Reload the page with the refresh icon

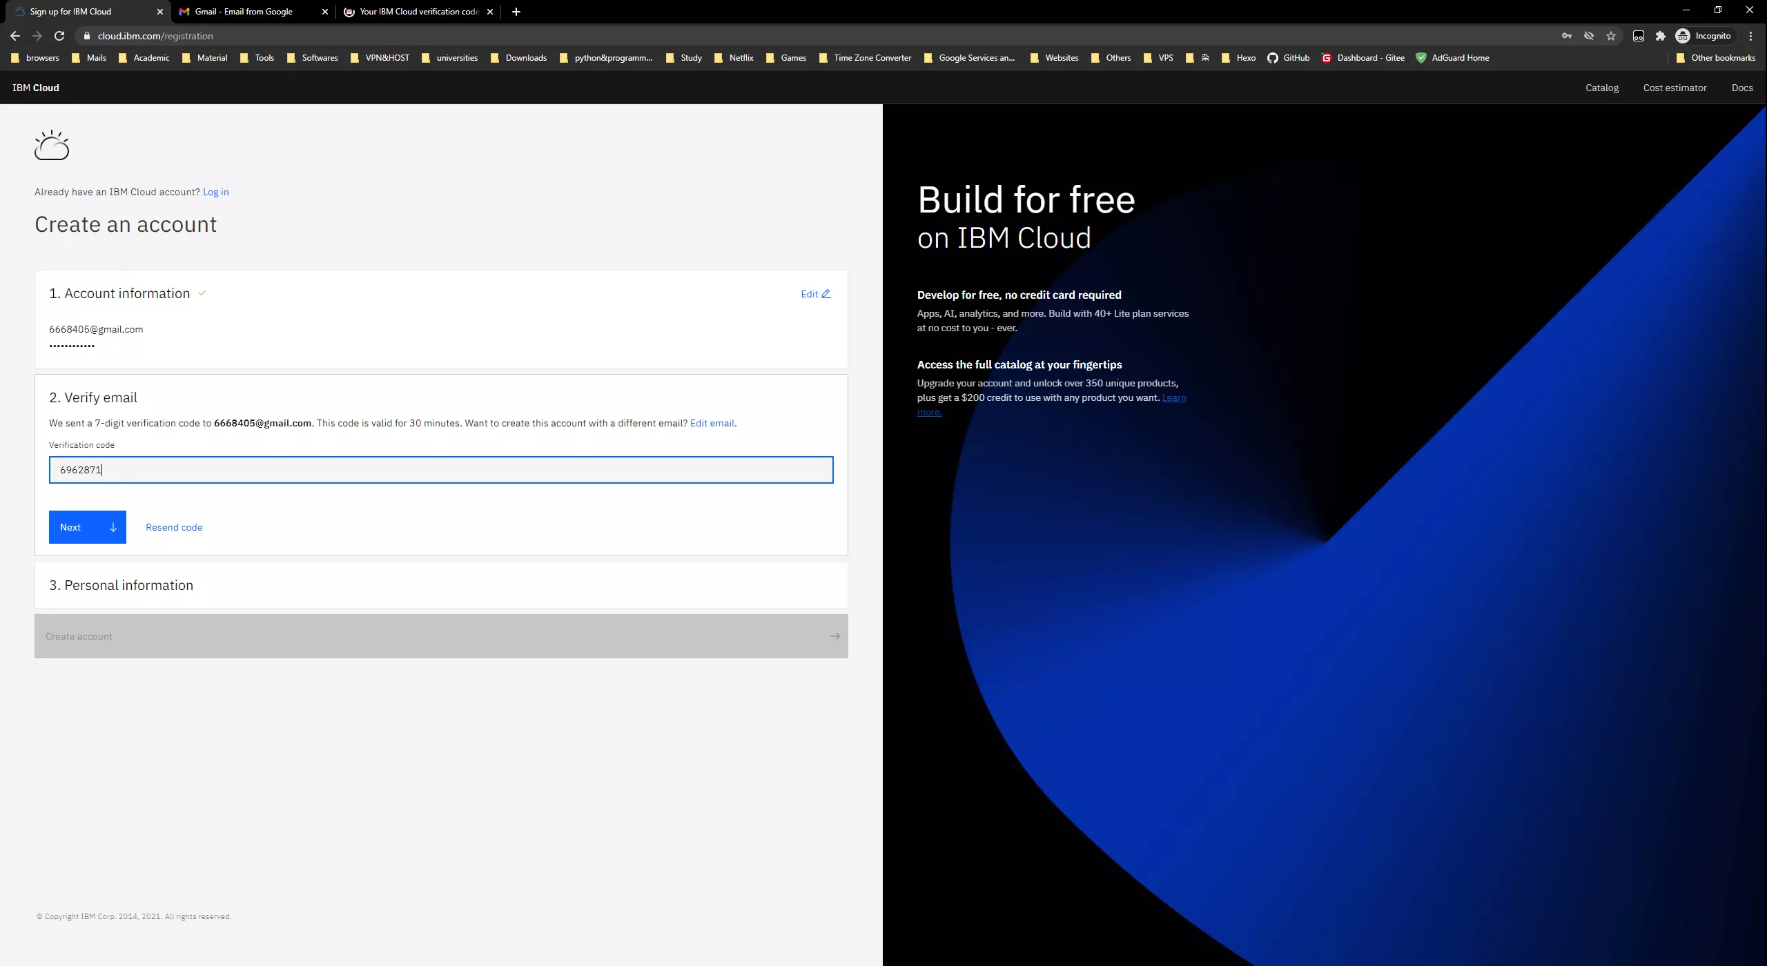pos(59,36)
